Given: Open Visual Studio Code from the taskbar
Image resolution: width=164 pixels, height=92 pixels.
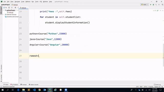Looking at the screenshot, I should [34, 90].
